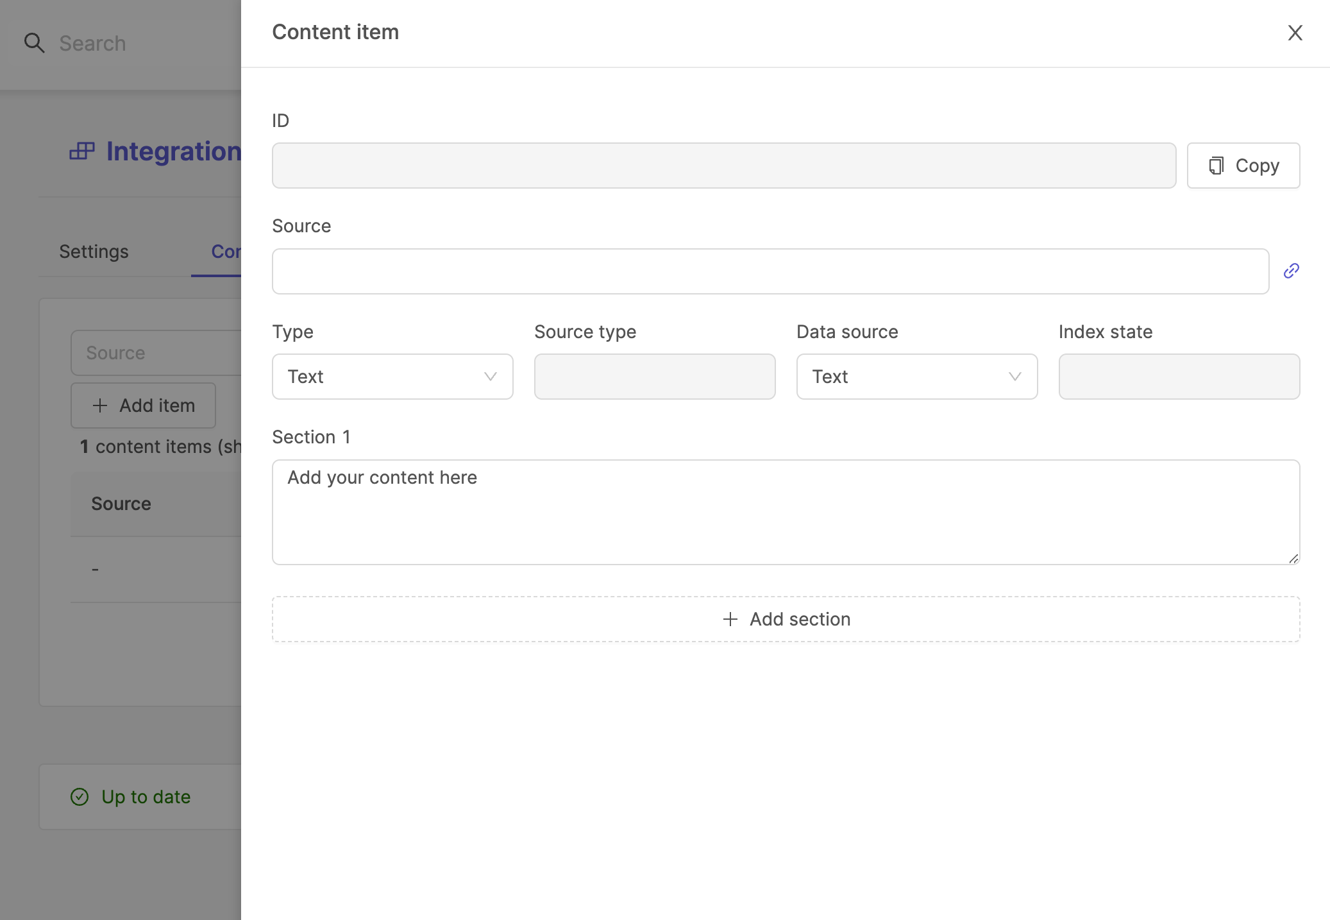
Task: Click the Type dropdown chevron arrow
Action: [x=491, y=377]
